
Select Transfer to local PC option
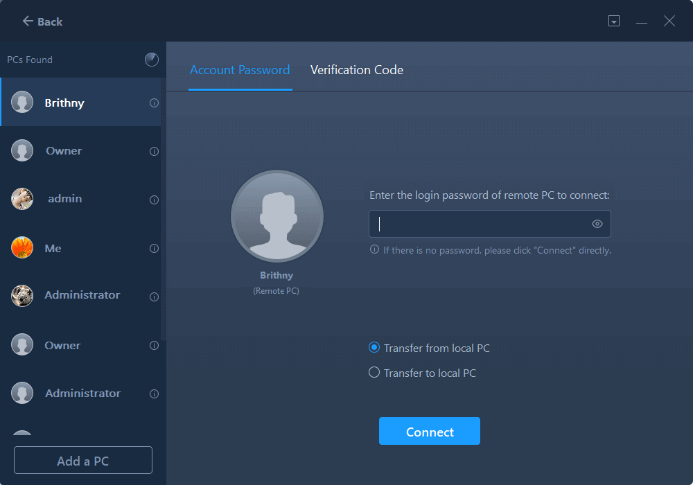tap(374, 373)
